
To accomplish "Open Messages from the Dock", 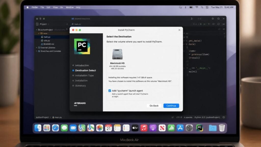I will coord(64,128).
